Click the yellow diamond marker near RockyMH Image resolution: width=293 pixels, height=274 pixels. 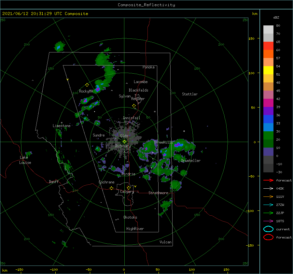coord(87,85)
